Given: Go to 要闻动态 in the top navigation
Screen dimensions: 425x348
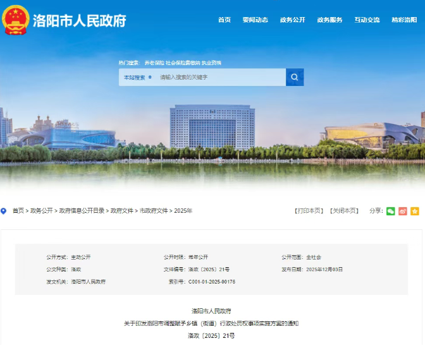Looking at the screenshot, I should pyautogui.click(x=255, y=20).
